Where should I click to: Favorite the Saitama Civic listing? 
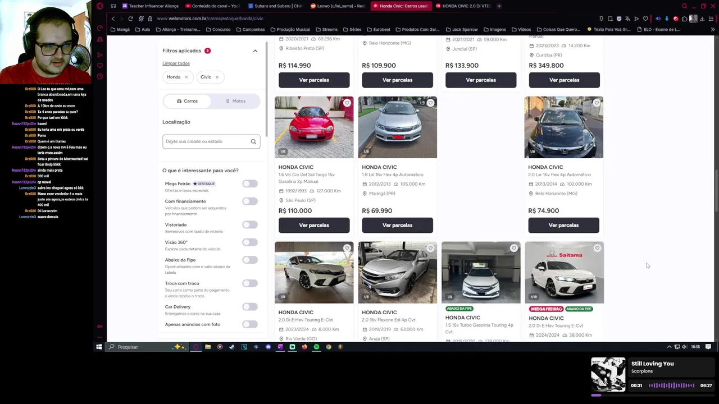coord(597,248)
